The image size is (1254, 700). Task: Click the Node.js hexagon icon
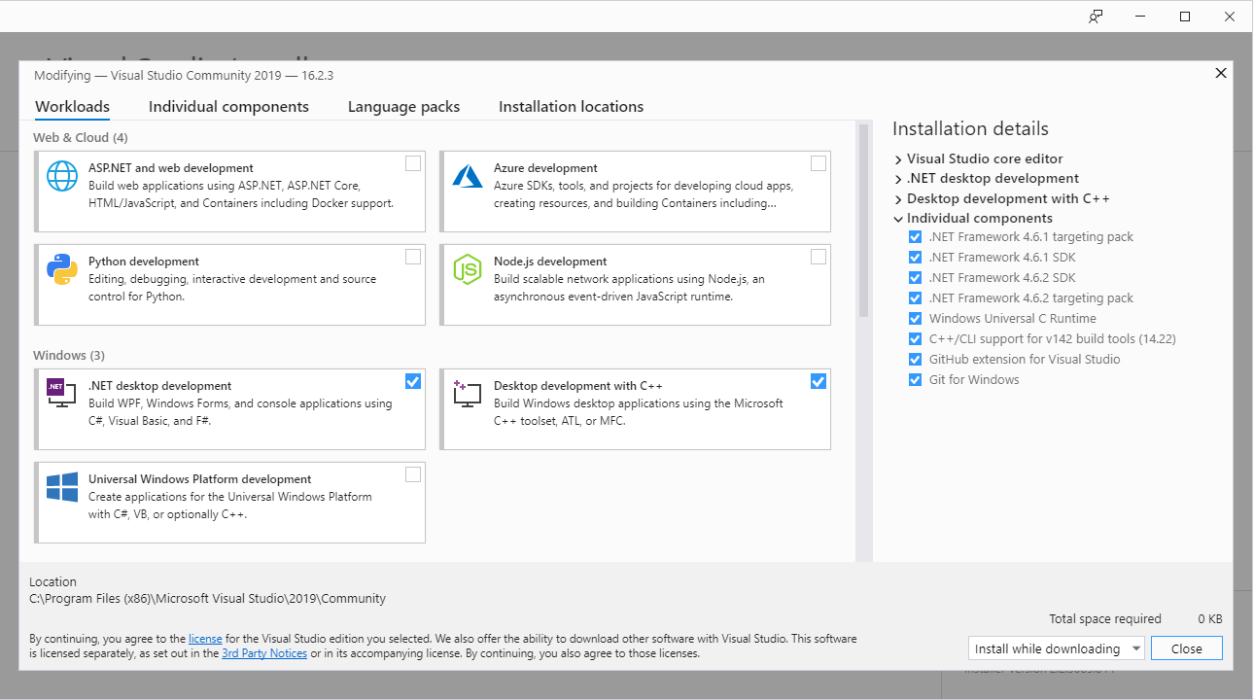tap(468, 269)
